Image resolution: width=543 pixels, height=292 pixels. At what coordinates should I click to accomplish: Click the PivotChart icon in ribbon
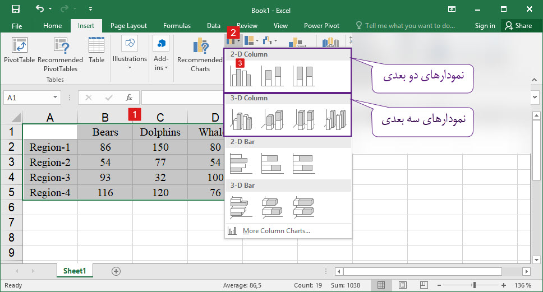[x=297, y=43]
